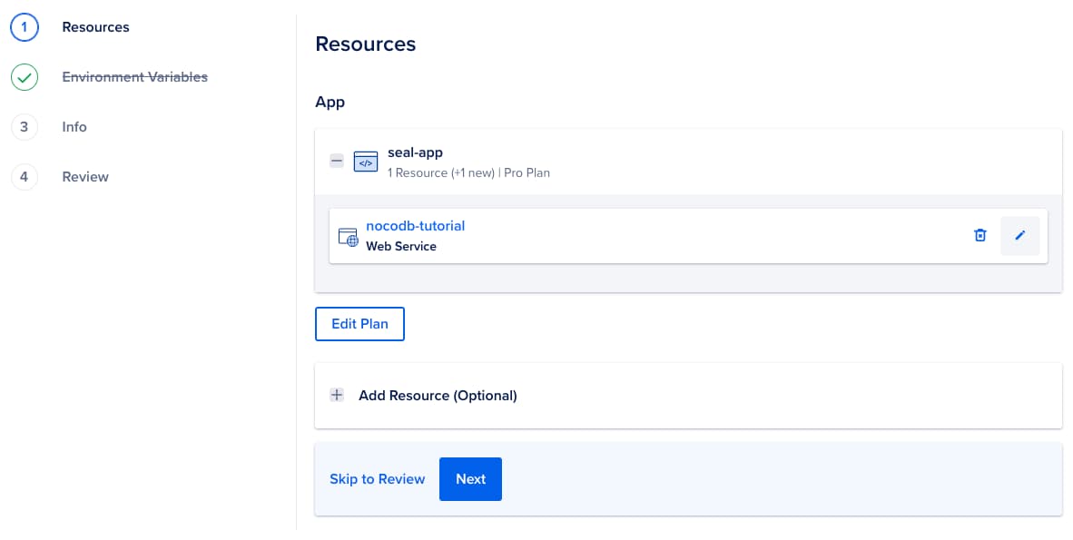Image resolution: width=1073 pixels, height=540 pixels.
Task: Open the nocodb-tutorial link
Action: (x=416, y=226)
